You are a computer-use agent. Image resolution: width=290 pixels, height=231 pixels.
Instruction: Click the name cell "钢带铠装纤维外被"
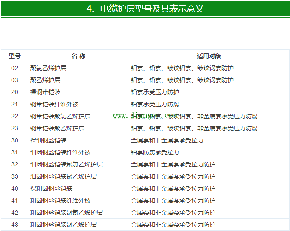(x=54, y=104)
